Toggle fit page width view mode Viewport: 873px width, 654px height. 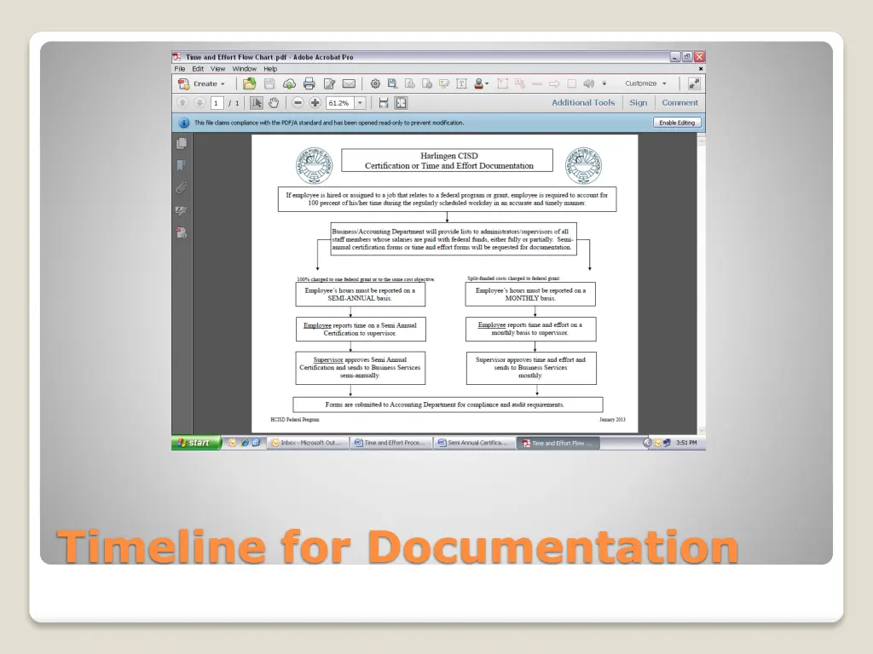(382, 102)
